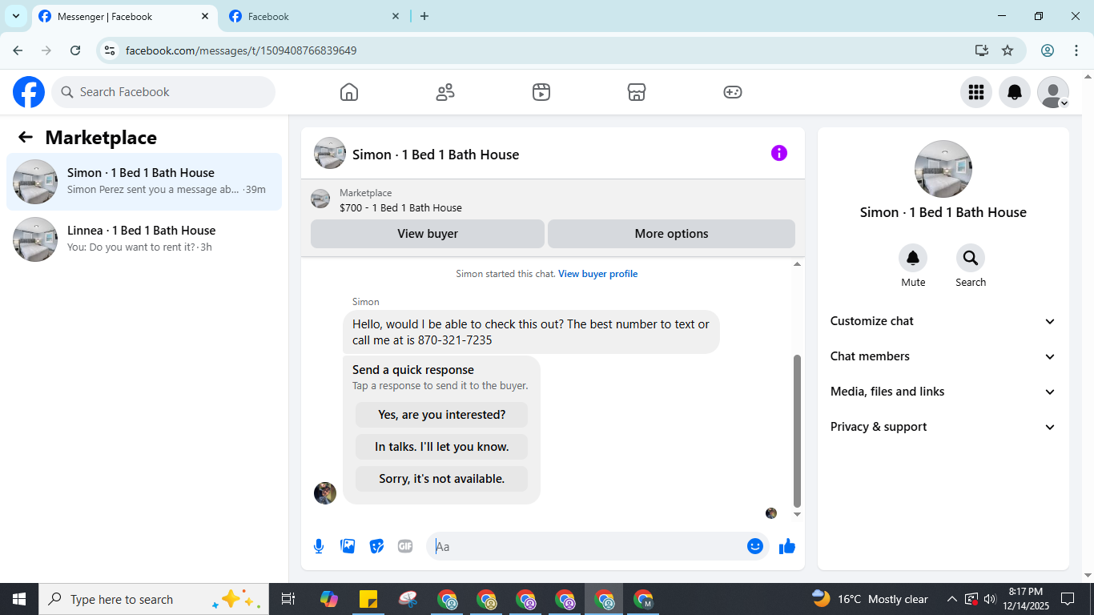The height and width of the screenshot is (615, 1094).
Task: Click Simon's avatar beside the message
Action: (x=325, y=493)
